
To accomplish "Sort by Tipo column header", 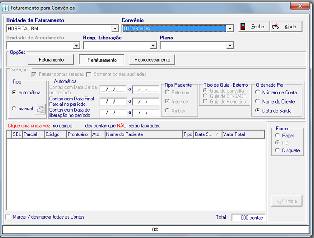I will click(x=188, y=134).
